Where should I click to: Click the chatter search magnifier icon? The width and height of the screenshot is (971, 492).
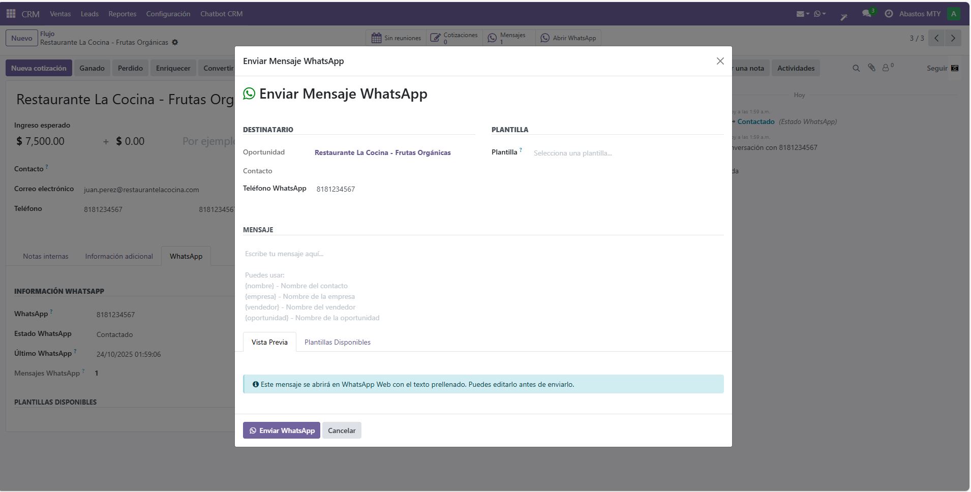click(856, 68)
